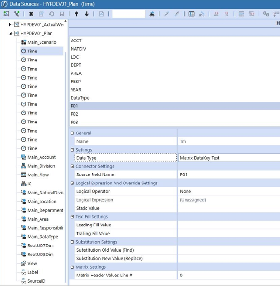Open the Data Type value dropdown

point(229,158)
